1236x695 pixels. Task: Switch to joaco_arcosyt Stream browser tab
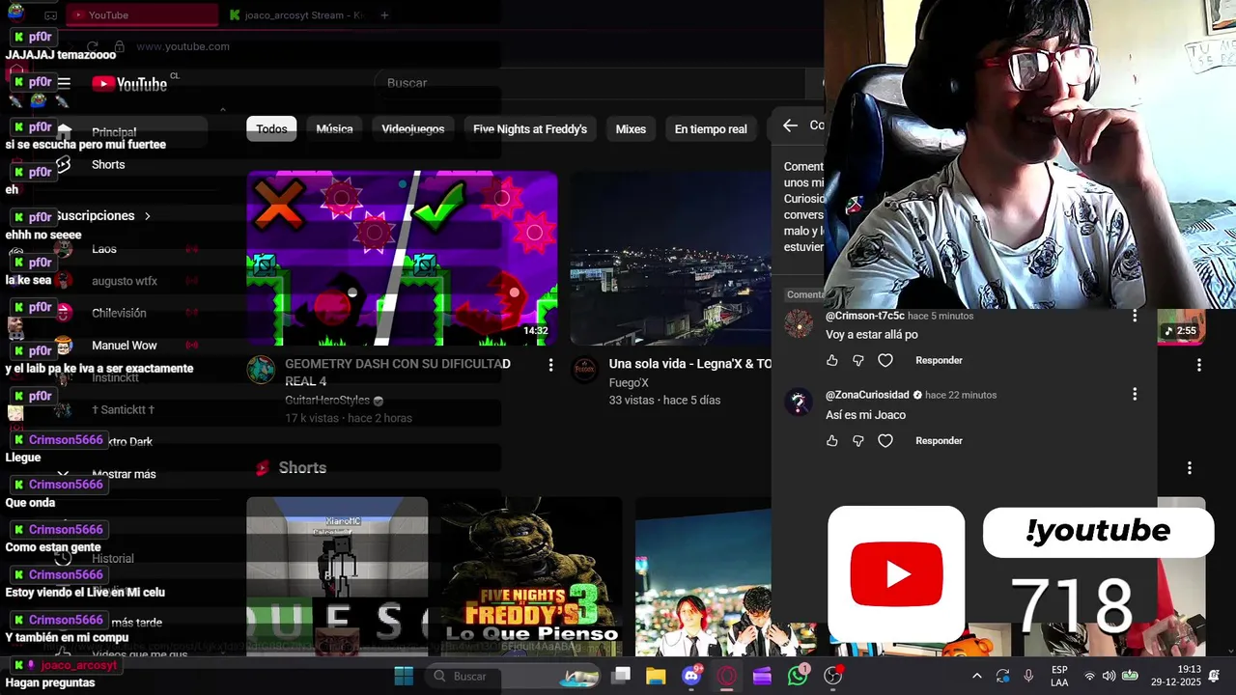click(295, 15)
